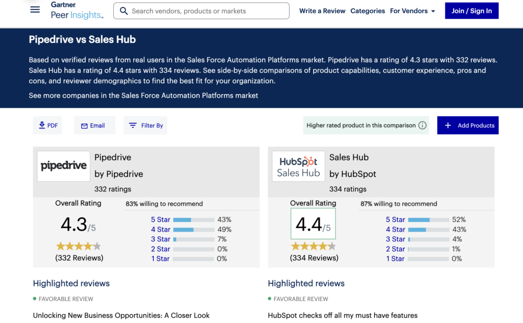Image resolution: width=523 pixels, height=323 pixels.
Task: Go to Gartner Peer Insights home logo
Action: (77, 11)
